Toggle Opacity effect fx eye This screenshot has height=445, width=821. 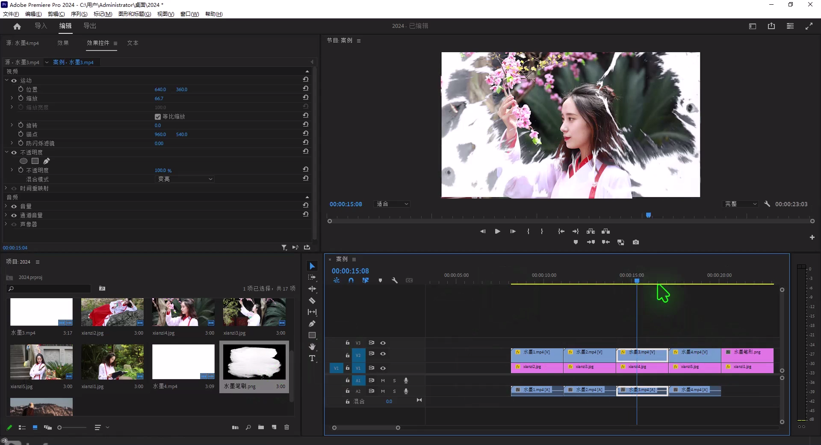(14, 152)
